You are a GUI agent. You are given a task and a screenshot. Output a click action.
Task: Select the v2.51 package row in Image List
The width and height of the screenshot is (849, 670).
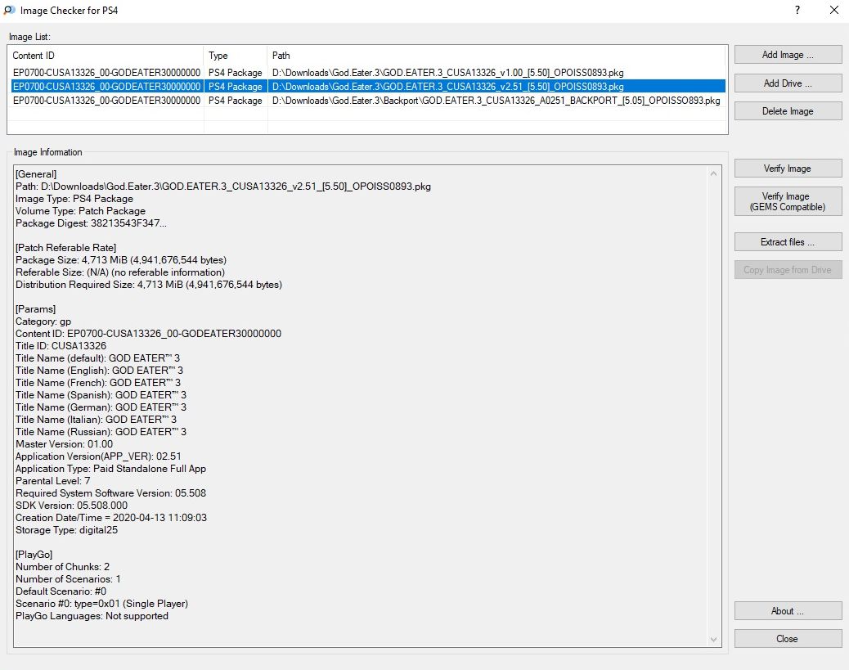368,87
